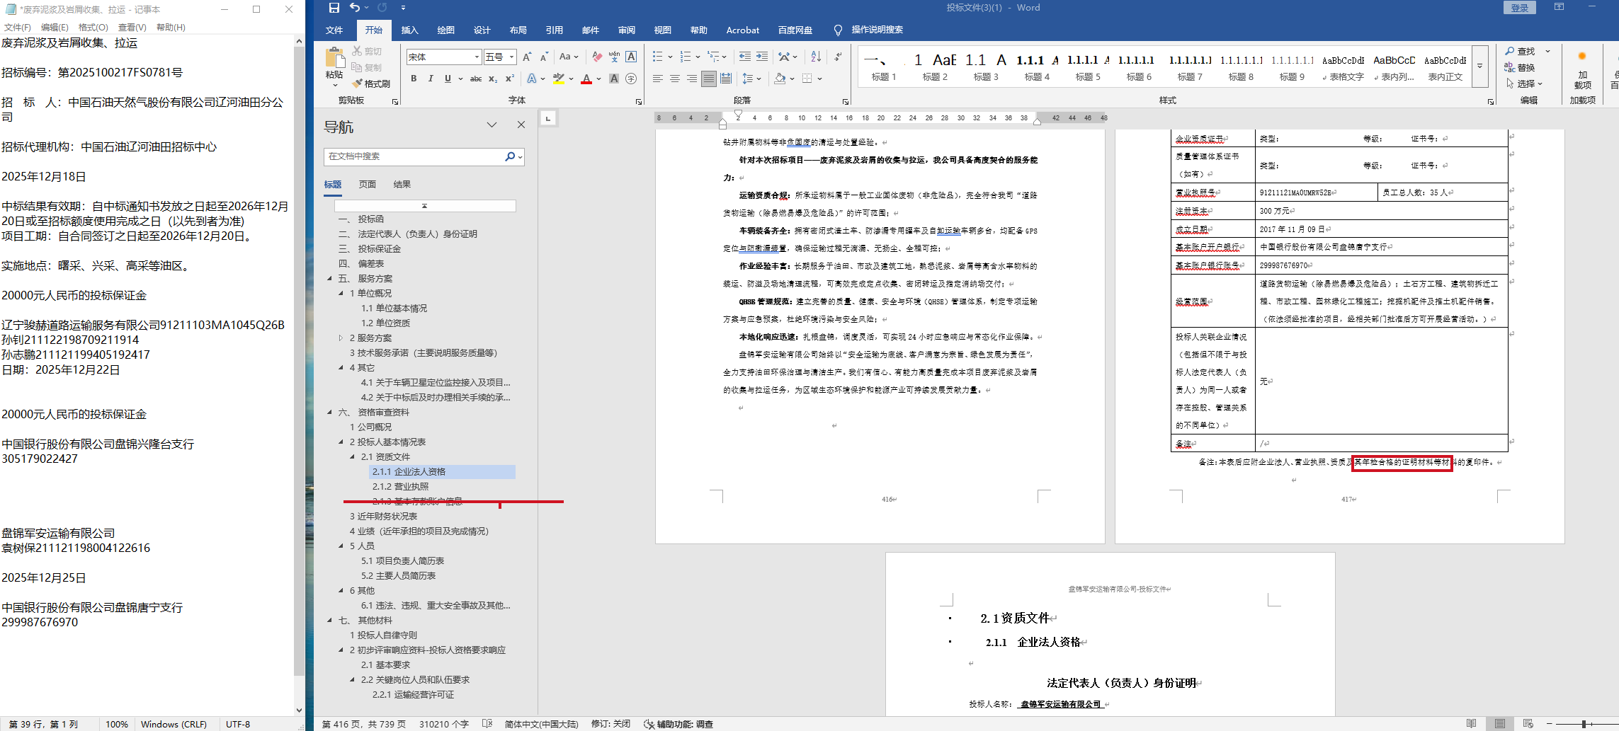Increase paragraph indent
Screen dimensions: 1619x731
tap(762, 57)
